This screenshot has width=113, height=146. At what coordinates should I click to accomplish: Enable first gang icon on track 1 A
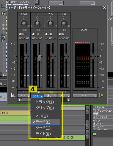(34, 38)
